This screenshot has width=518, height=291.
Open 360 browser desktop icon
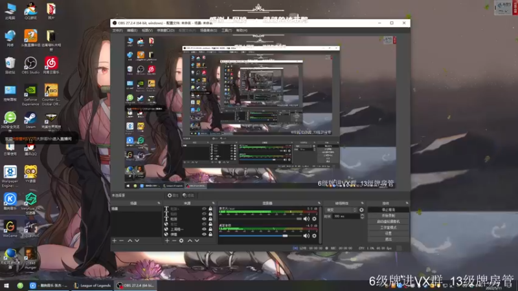point(10,120)
